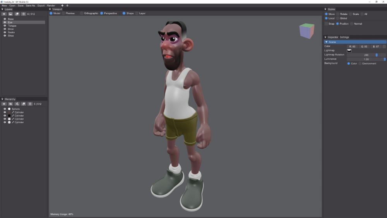
Task: Collapse the Layers panel
Action: (2, 9)
